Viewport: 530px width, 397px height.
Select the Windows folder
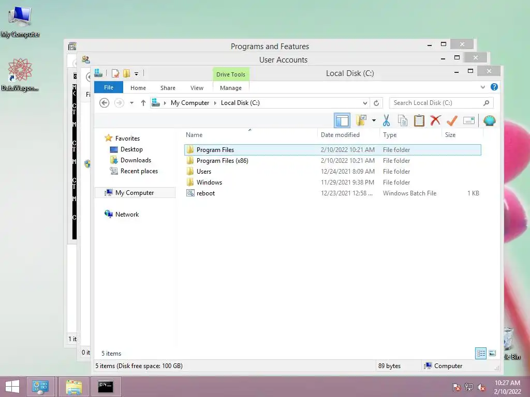tap(333, 182)
